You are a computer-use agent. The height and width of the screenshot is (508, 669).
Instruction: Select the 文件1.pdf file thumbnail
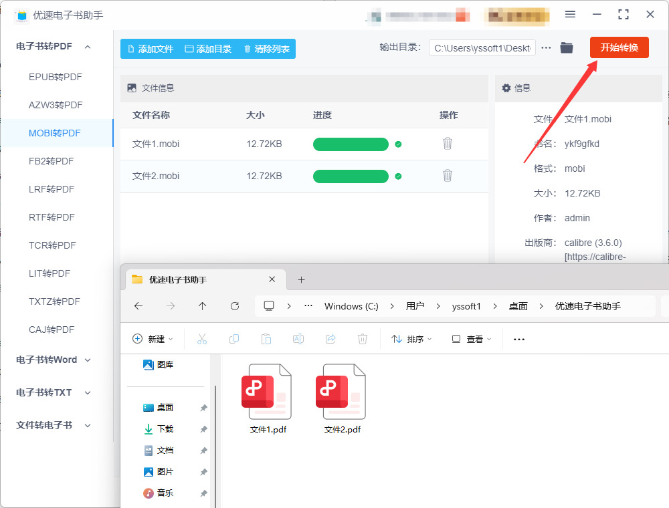pyautogui.click(x=268, y=392)
